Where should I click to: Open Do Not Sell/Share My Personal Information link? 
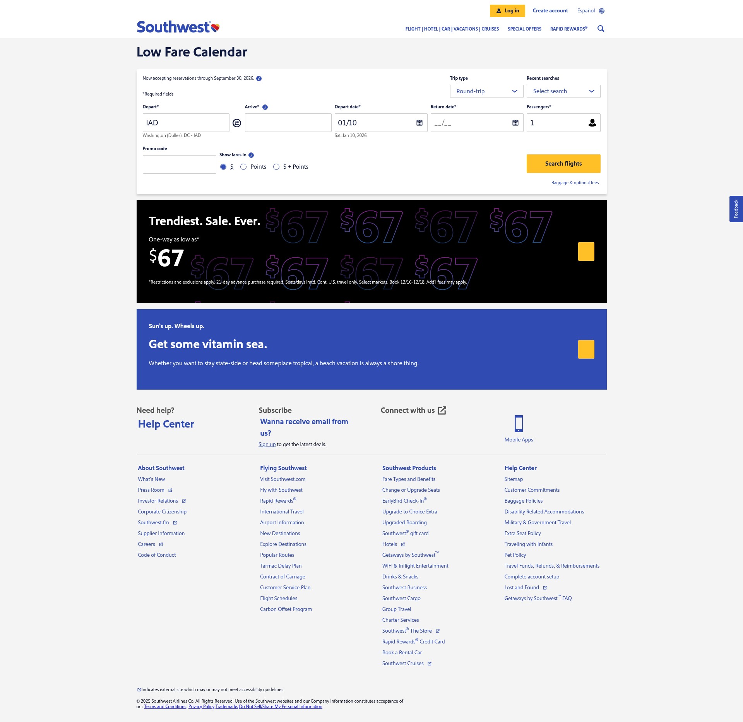pos(281,707)
